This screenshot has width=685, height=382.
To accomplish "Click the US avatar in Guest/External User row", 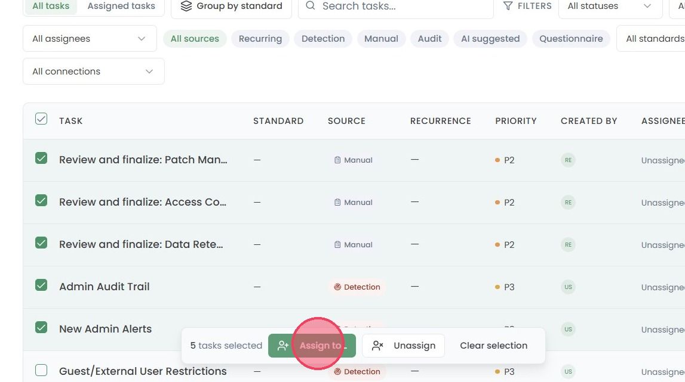I will (x=568, y=371).
